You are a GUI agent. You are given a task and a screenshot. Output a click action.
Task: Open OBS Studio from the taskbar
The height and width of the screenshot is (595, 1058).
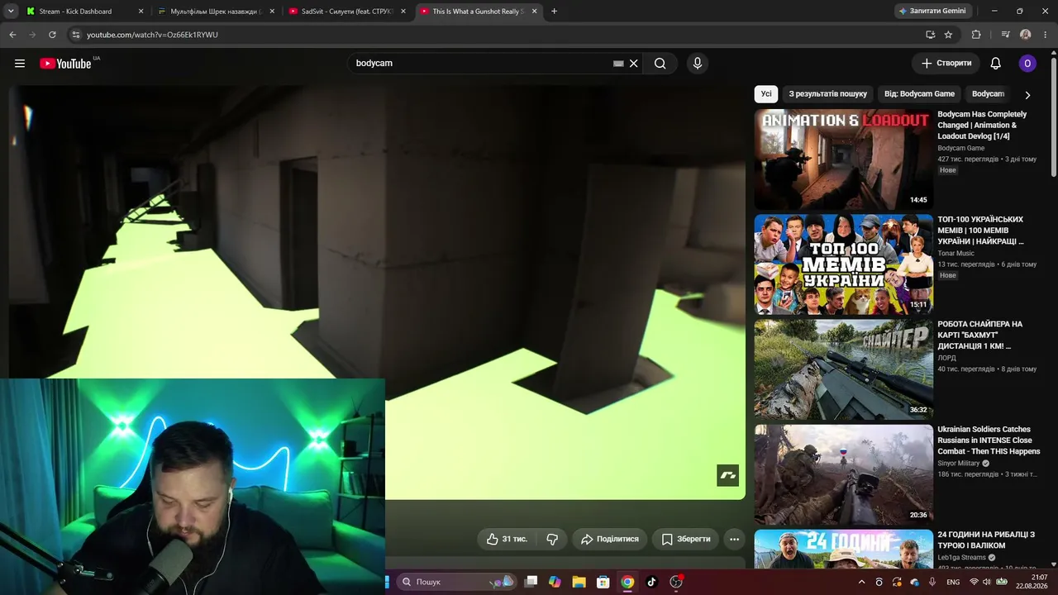point(676,582)
